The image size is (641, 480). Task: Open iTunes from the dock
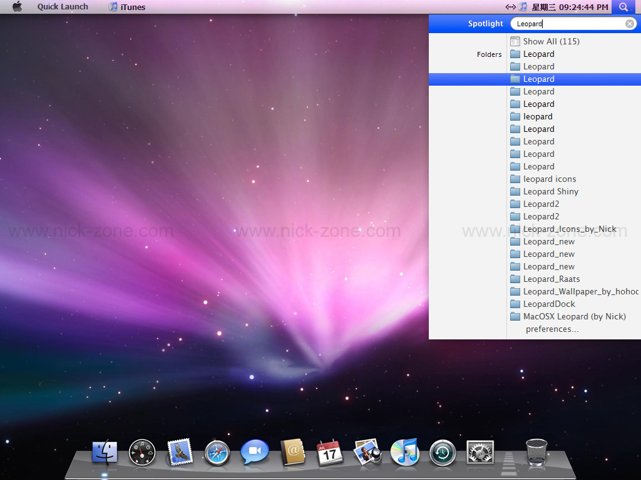404,452
